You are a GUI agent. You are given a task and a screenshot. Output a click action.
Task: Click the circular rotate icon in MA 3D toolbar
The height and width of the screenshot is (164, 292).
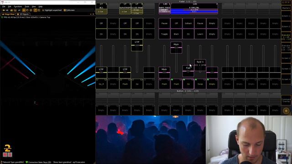click(27, 10)
